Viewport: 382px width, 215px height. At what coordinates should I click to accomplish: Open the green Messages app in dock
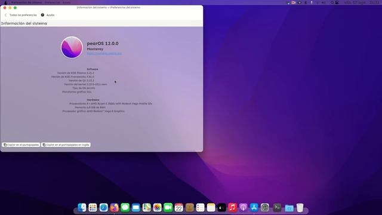point(125,207)
